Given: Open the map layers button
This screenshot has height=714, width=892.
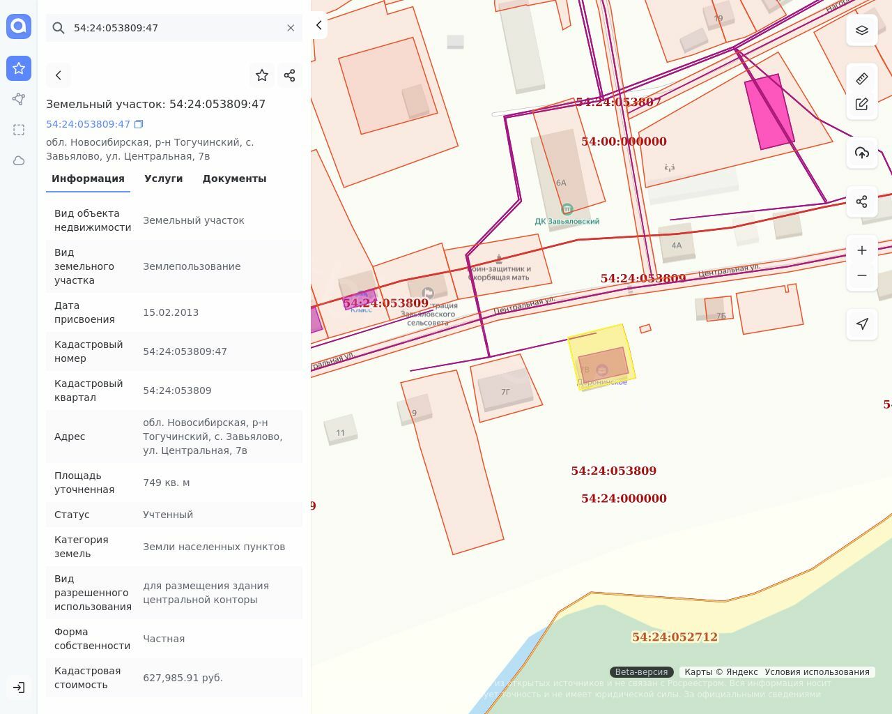Looking at the screenshot, I should point(862,31).
